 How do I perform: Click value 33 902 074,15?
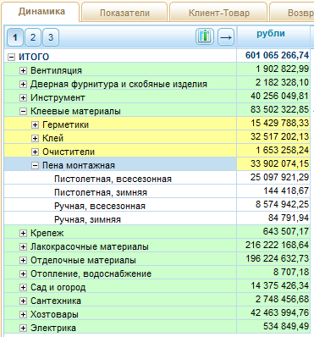coord(279,163)
